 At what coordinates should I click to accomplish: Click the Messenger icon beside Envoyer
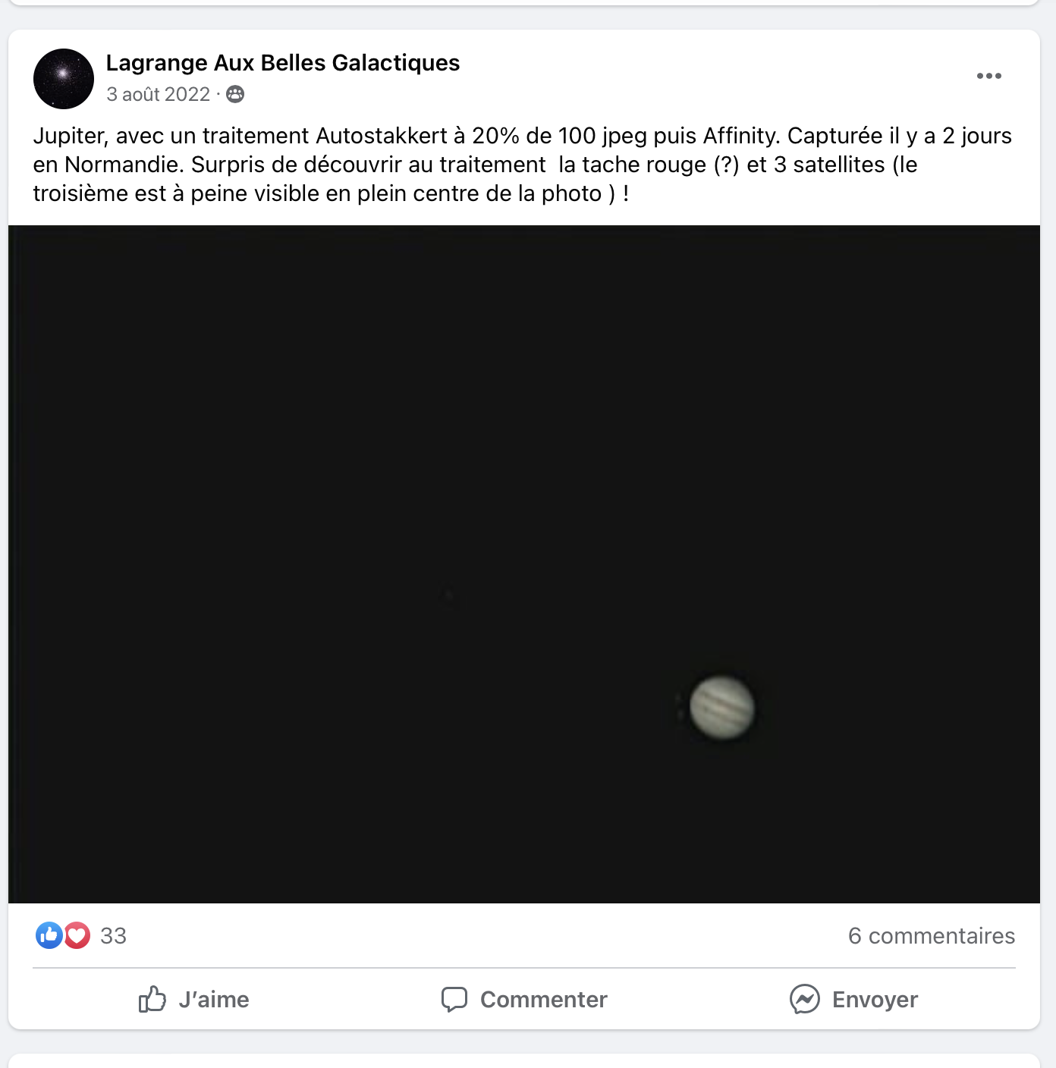pos(805,999)
